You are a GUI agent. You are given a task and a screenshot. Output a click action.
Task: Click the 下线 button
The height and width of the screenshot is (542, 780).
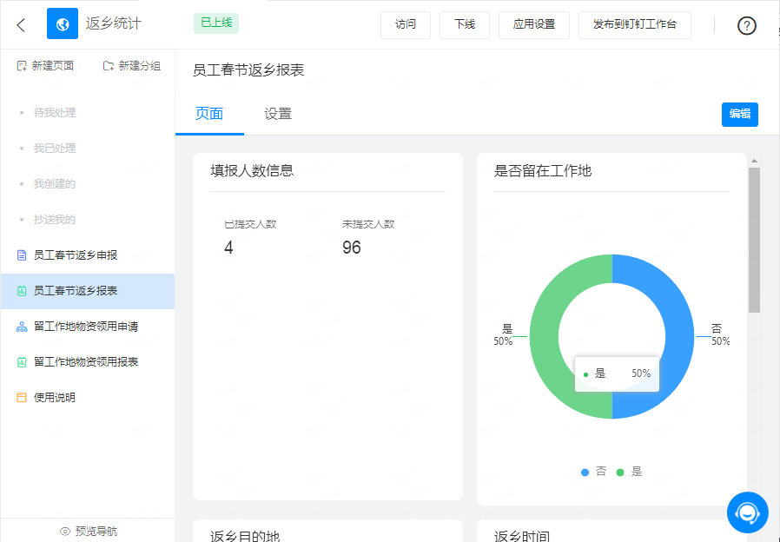(x=465, y=25)
